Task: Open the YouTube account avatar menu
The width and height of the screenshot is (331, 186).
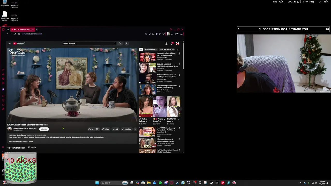Action: click(177, 44)
